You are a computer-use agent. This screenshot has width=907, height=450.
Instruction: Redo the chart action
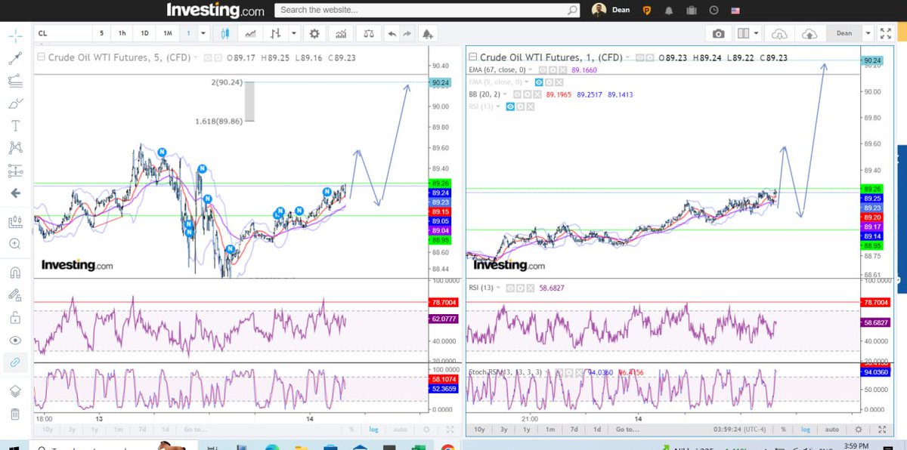pos(407,33)
